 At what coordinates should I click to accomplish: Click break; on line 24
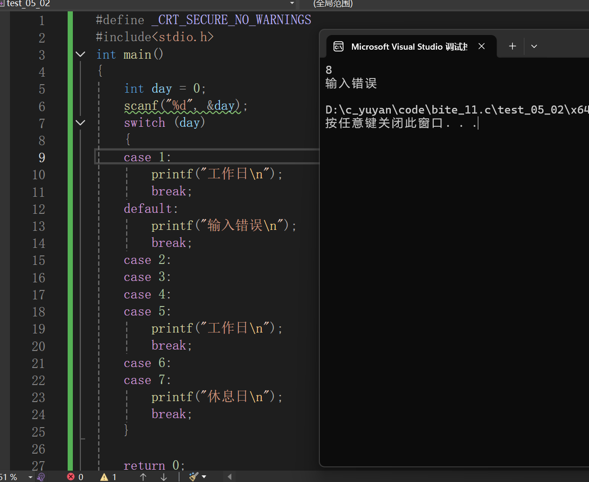tap(172, 414)
